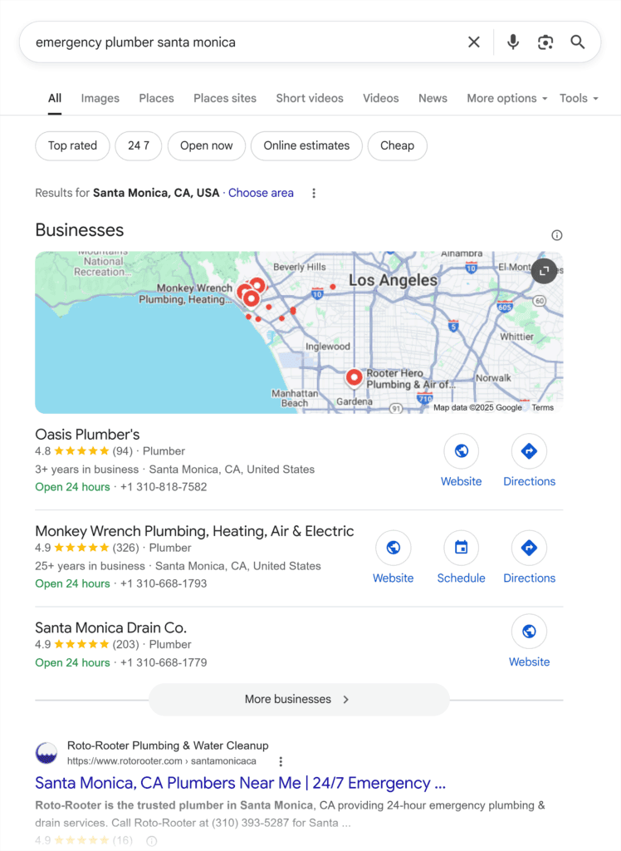The width and height of the screenshot is (621, 851).
Task: Apply the Cheap filter chip
Action: [x=397, y=145]
